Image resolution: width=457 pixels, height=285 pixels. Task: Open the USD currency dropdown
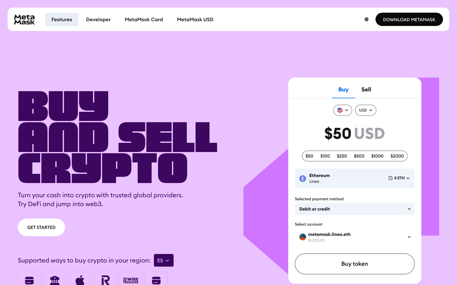pyautogui.click(x=365, y=110)
